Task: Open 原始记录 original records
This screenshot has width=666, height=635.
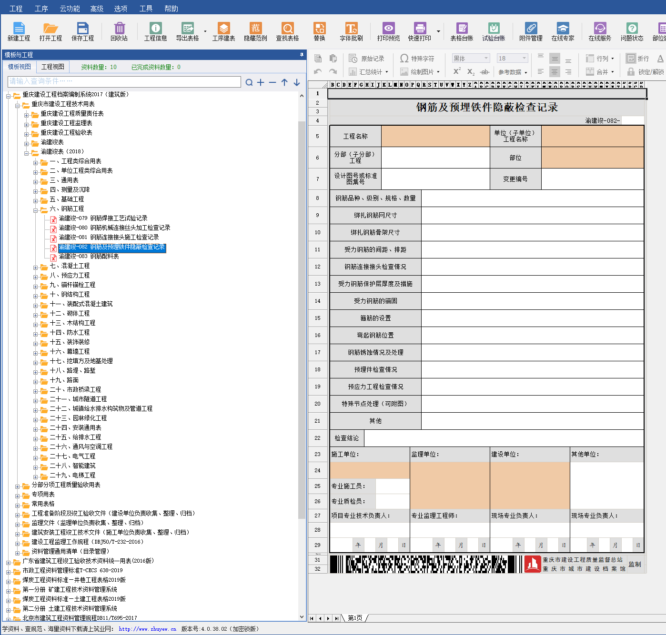Action: tap(366, 59)
